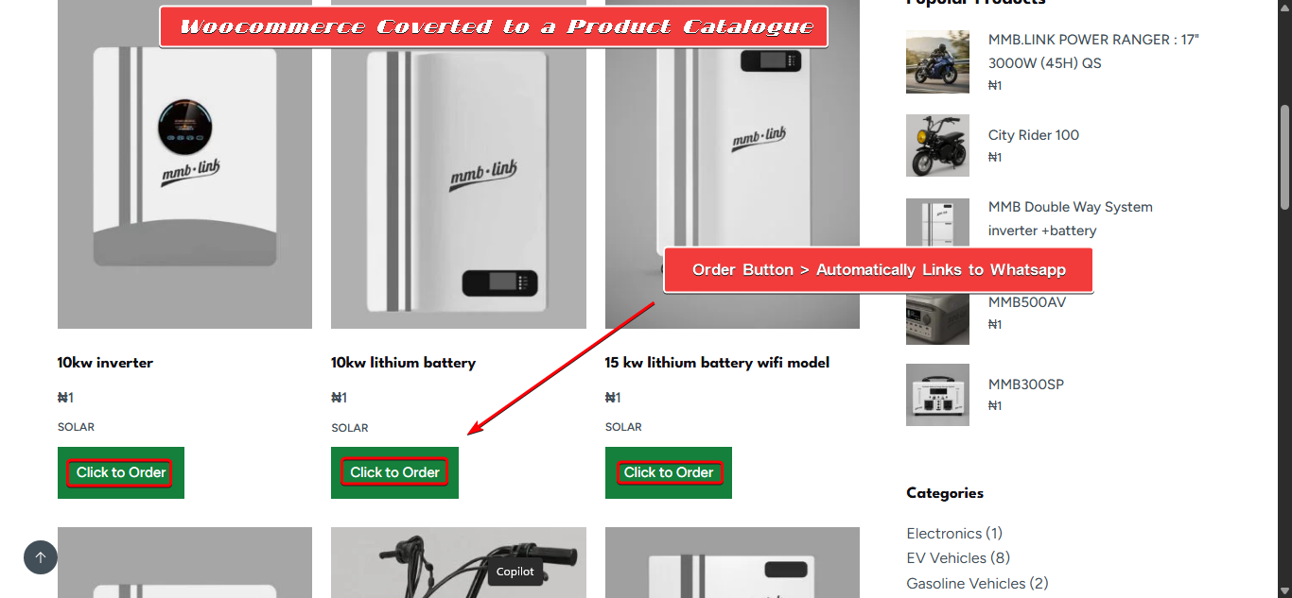Click to Order the 10kw lithium battery

click(394, 472)
